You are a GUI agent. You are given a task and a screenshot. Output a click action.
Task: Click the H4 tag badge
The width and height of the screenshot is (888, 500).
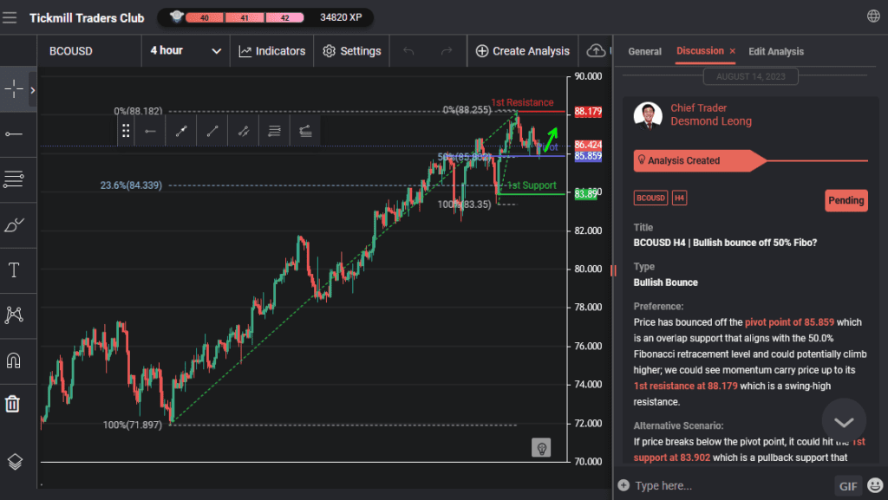click(x=679, y=198)
